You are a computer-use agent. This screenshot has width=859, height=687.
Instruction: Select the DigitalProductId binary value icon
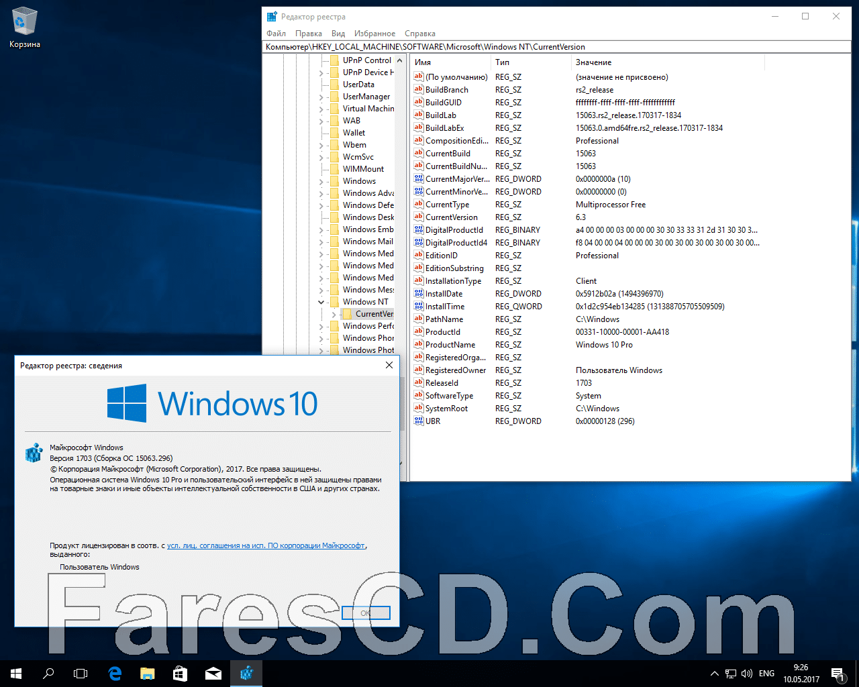(419, 229)
